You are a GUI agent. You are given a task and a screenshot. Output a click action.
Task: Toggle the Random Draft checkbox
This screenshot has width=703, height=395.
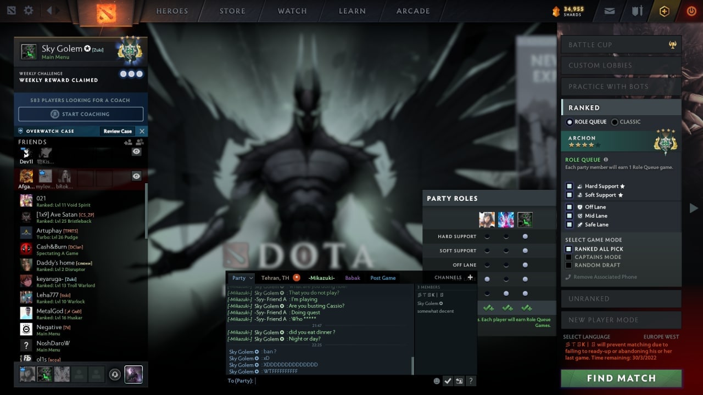tap(569, 266)
